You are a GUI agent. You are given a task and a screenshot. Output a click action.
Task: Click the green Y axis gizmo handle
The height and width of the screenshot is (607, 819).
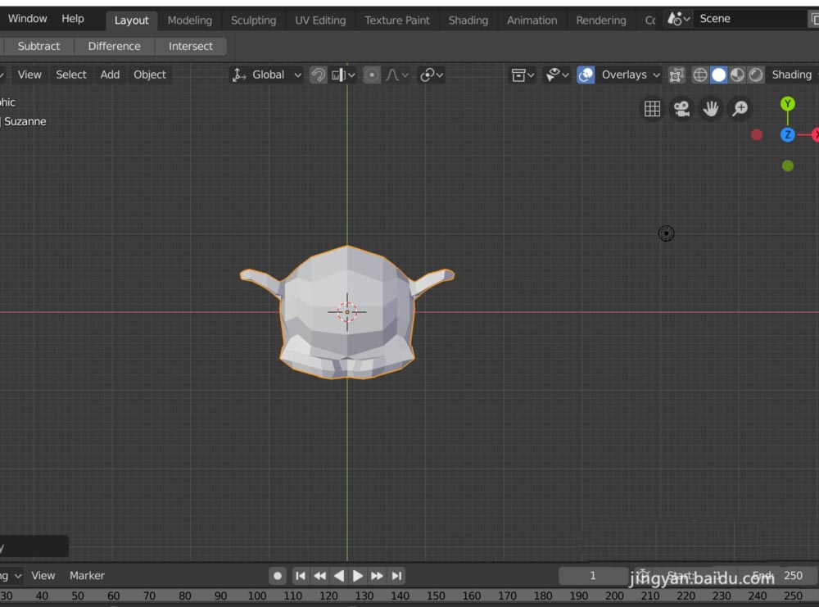[788, 104]
